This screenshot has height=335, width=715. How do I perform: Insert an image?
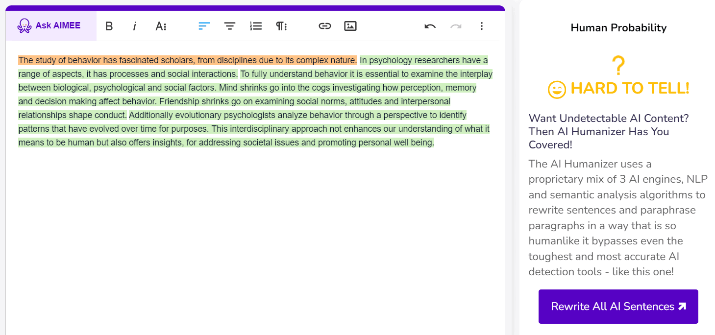point(350,26)
